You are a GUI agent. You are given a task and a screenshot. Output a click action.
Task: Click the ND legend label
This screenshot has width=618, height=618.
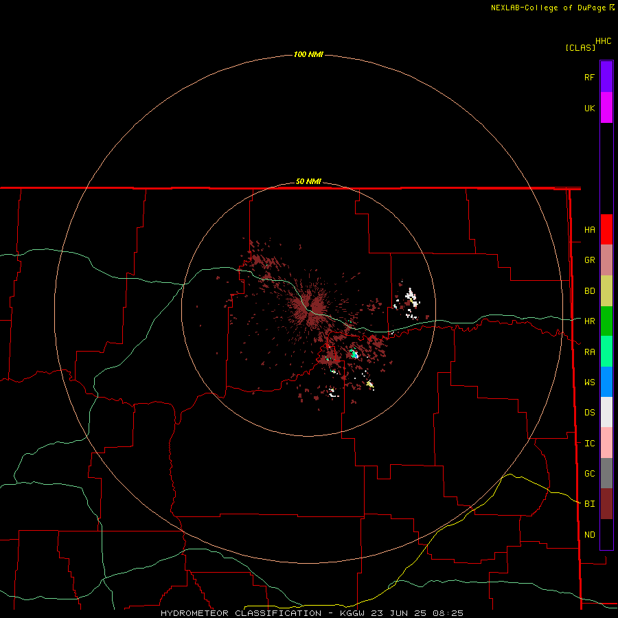pyautogui.click(x=589, y=535)
